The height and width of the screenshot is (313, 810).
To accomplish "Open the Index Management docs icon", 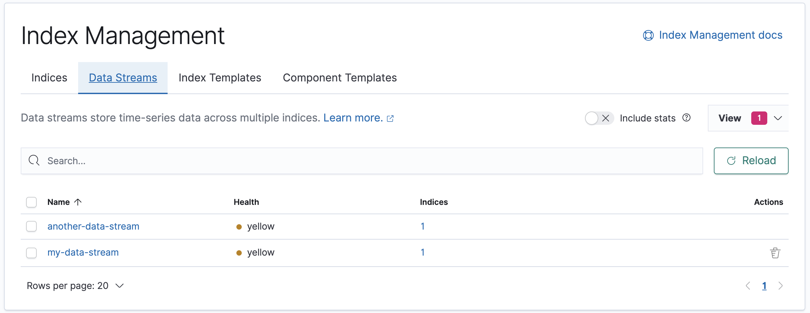I will [648, 35].
